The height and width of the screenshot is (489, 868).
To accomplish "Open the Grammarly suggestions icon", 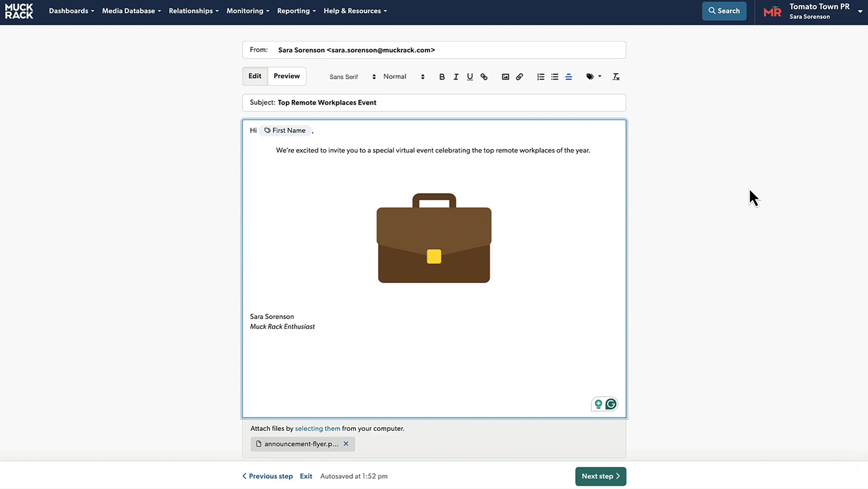I will point(611,404).
